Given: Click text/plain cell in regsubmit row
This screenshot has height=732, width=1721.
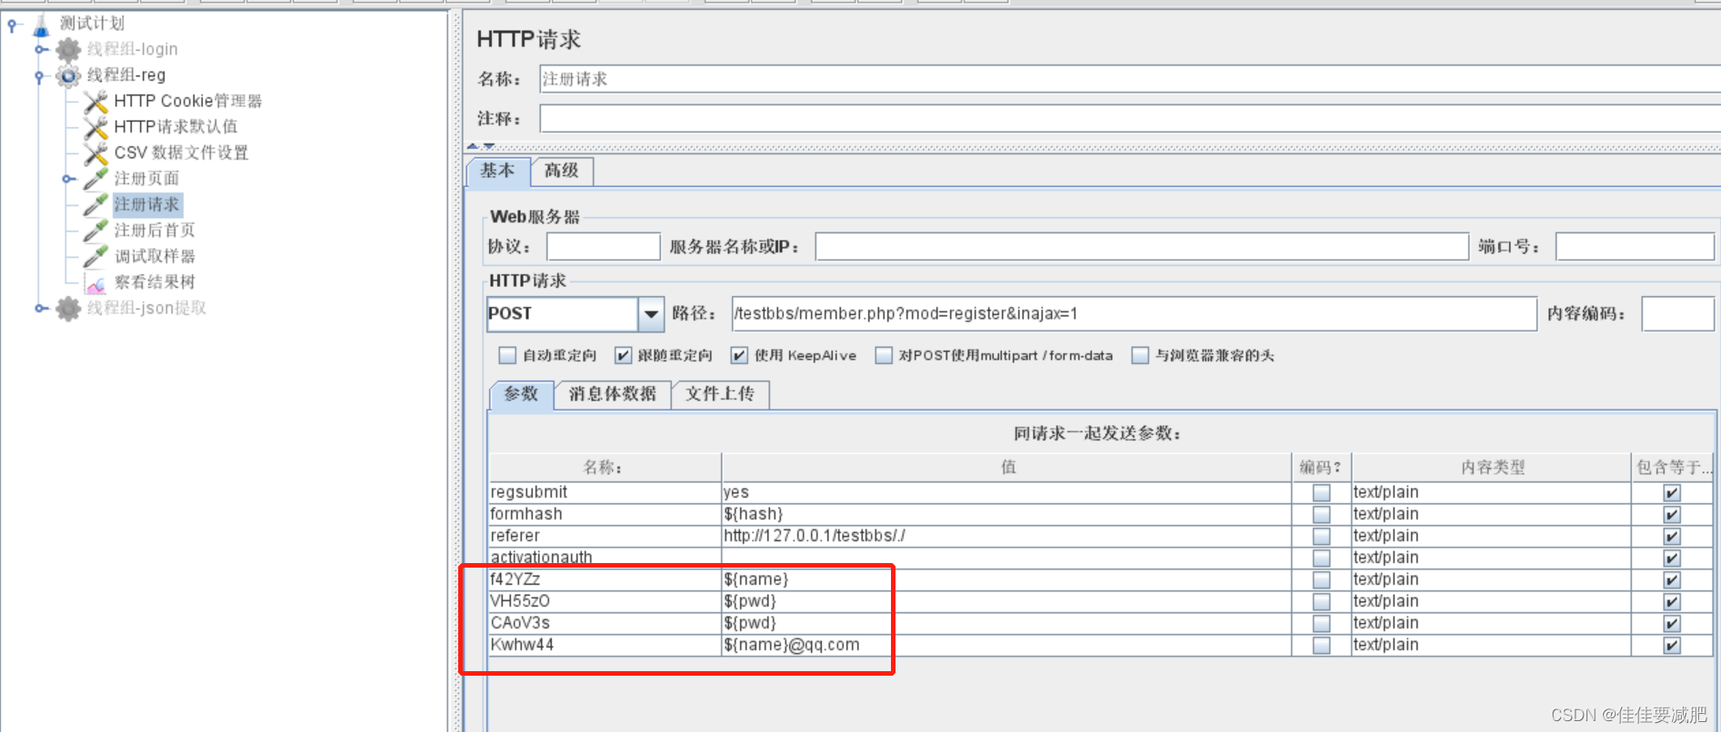Looking at the screenshot, I should click(x=1492, y=493).
